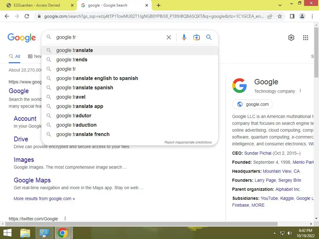Open a new tab with the plus button
Screen dimensions: 319x239
point(159,5)
